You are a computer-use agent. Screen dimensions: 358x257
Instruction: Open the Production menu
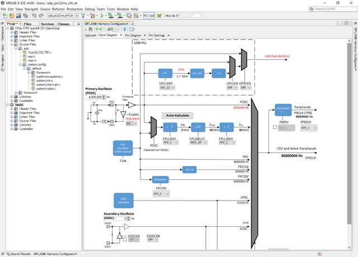click(74, 9)
